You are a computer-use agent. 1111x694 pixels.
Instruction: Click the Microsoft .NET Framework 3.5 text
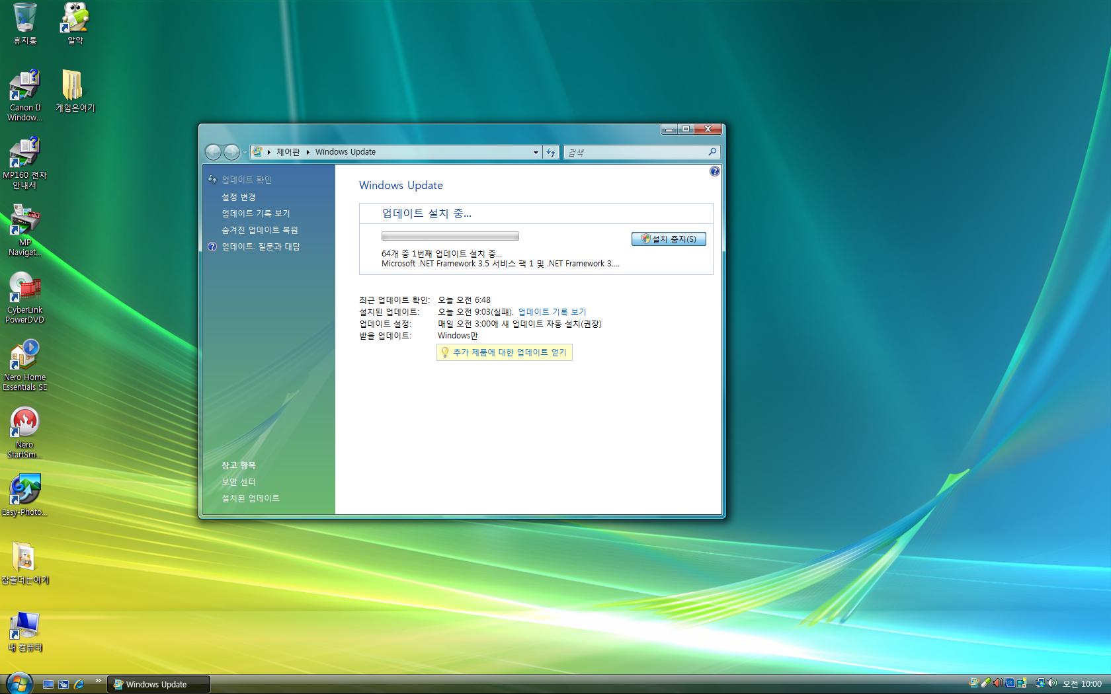pos(501,264)
